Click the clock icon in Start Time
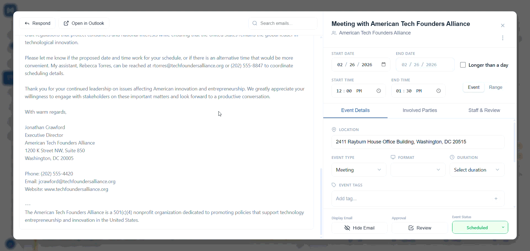Screen dimensions: 530x251 (x=379, y=91)
